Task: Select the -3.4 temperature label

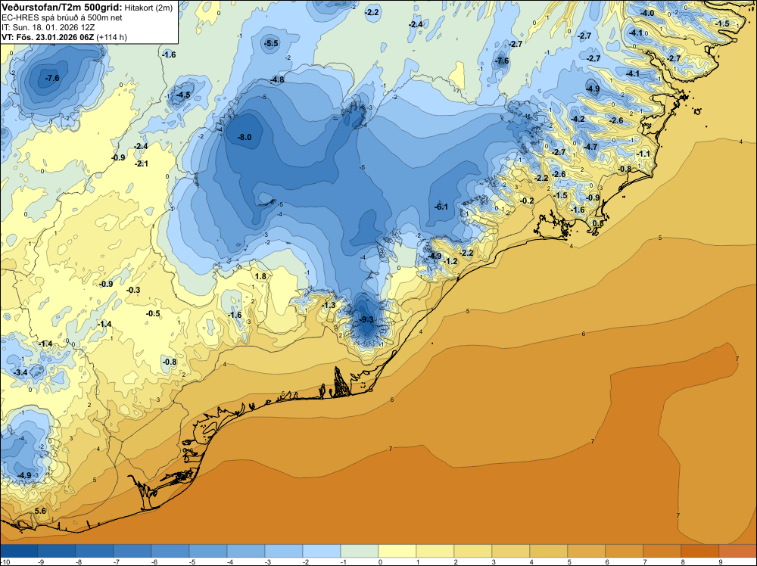Action: [20, 372]
